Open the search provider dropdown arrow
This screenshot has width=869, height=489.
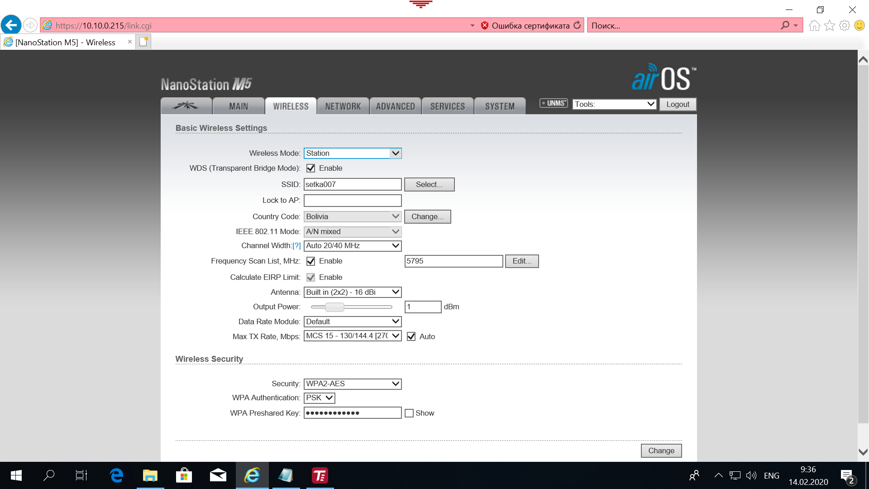coord(795,25)
